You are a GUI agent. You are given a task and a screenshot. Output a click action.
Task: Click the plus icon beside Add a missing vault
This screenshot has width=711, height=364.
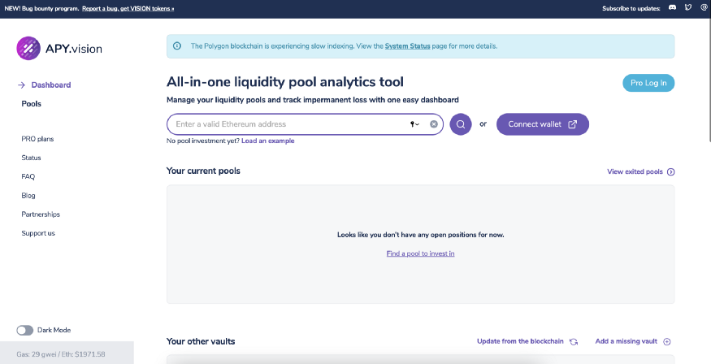tap(666, 342)
